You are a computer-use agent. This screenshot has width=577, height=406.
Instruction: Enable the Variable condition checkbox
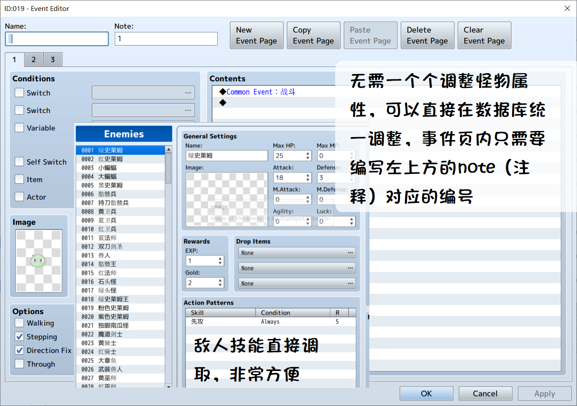[19, 127]
